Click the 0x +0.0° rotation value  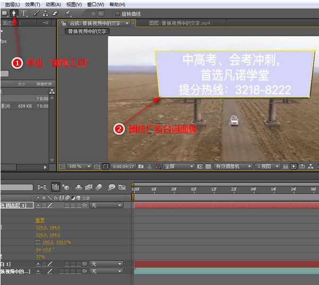point(45,249)
